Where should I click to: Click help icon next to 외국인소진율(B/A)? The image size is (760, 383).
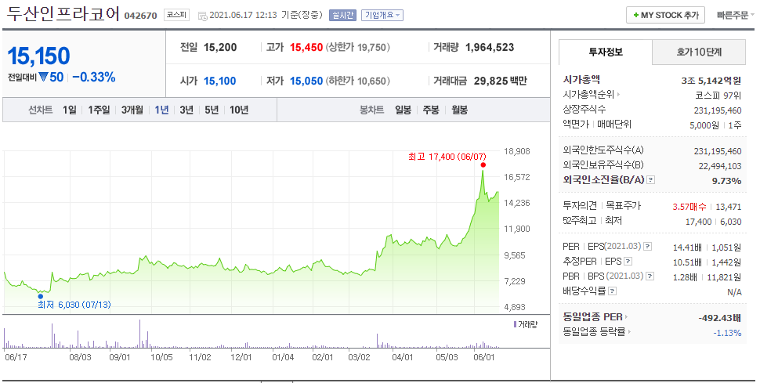pos(651,180)
